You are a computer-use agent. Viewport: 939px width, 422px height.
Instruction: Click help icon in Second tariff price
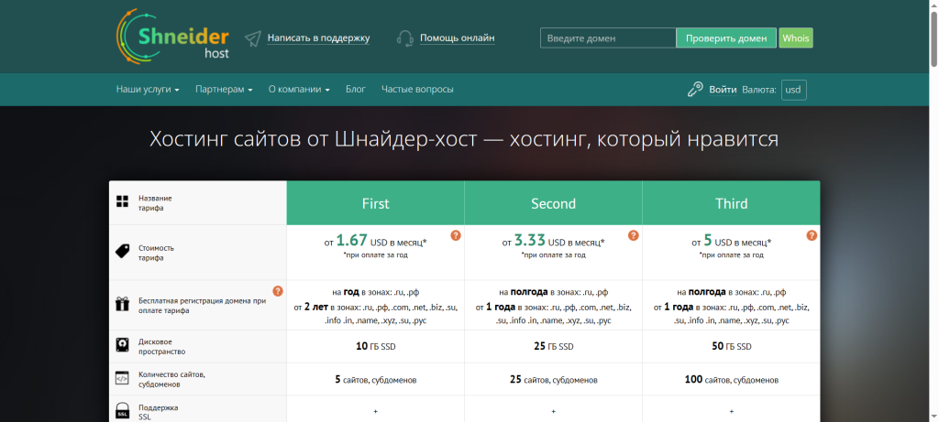tap(633, 235)
